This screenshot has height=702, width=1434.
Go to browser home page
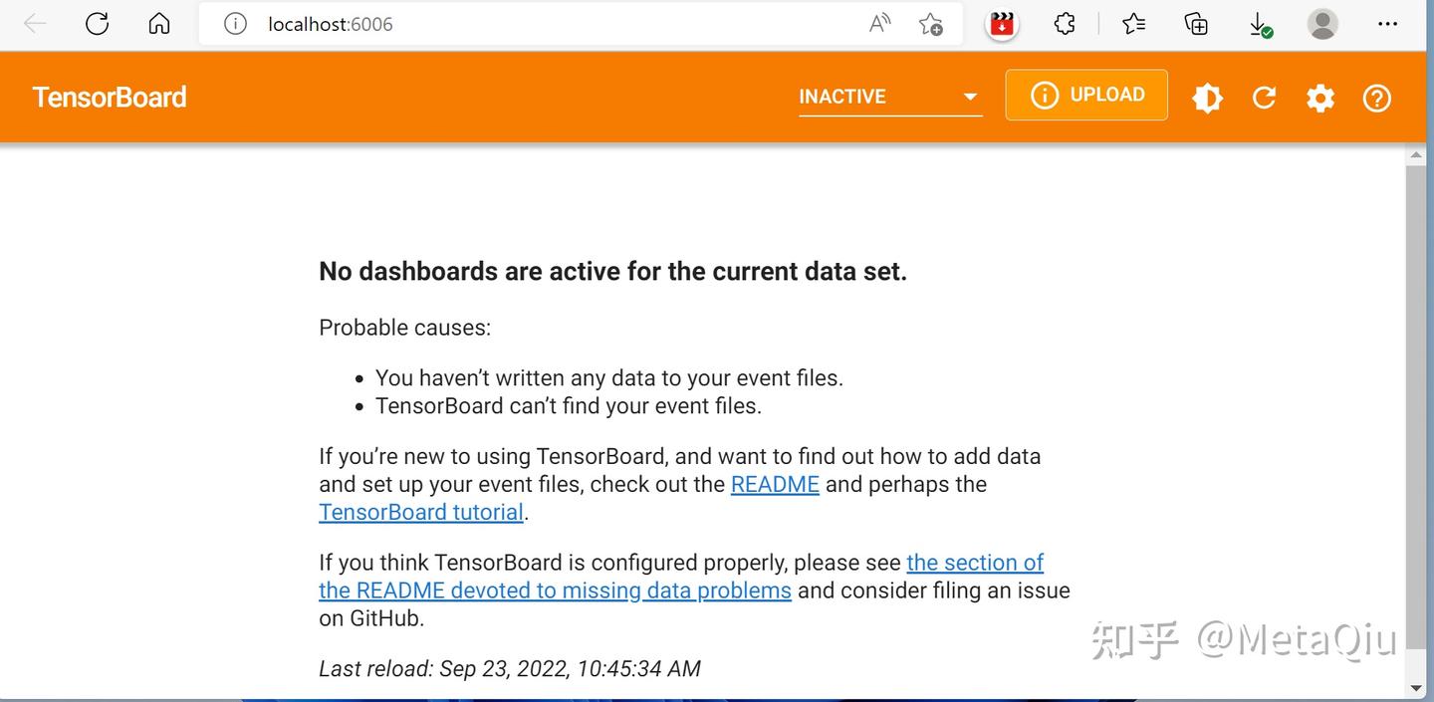tap(159, 24)
